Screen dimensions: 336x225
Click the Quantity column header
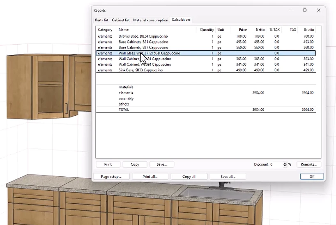[x=207, y=30]
